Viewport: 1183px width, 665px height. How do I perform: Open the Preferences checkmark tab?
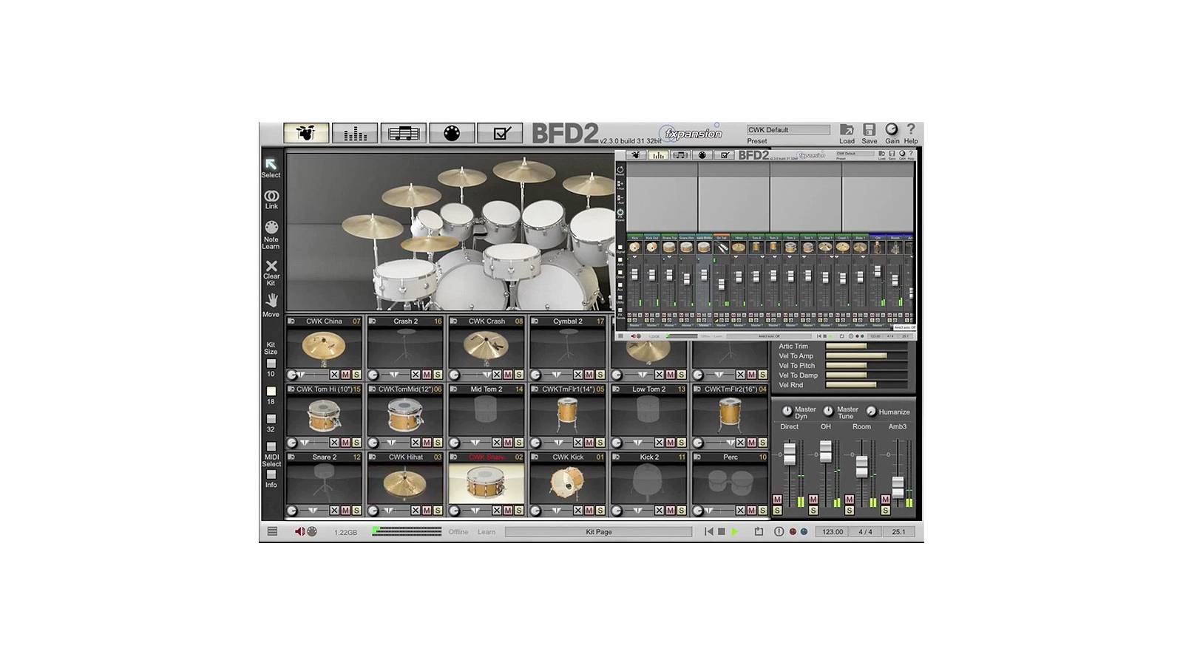point(501,133)
